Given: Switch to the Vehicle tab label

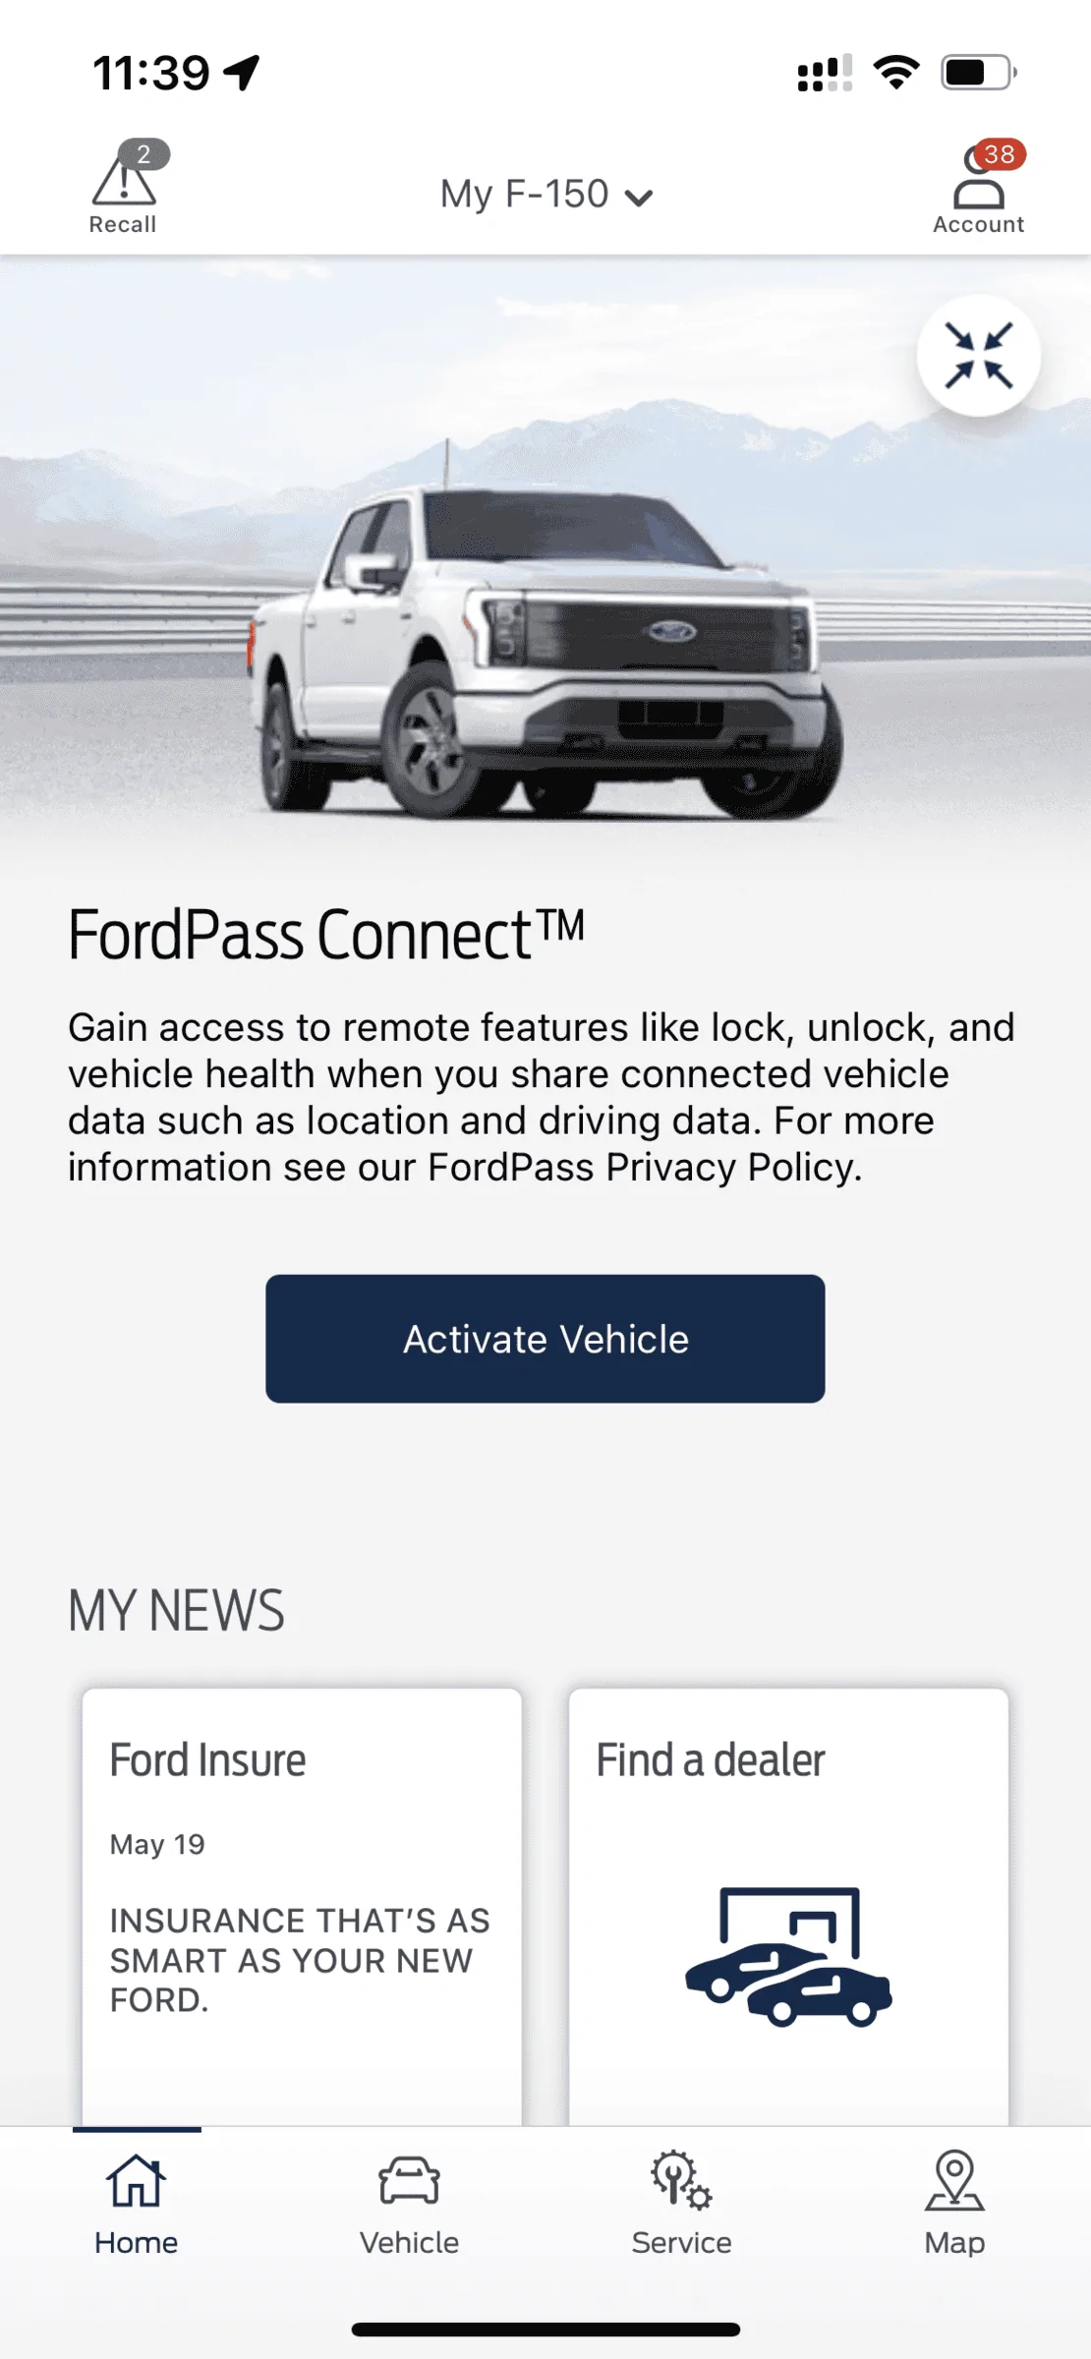Looking at the screenshot, I should (x=409, y=2243).
